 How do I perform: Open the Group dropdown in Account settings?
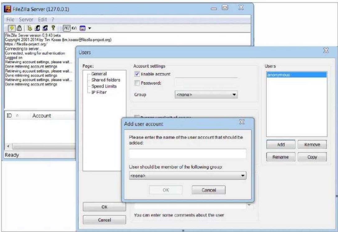[206, 95]
